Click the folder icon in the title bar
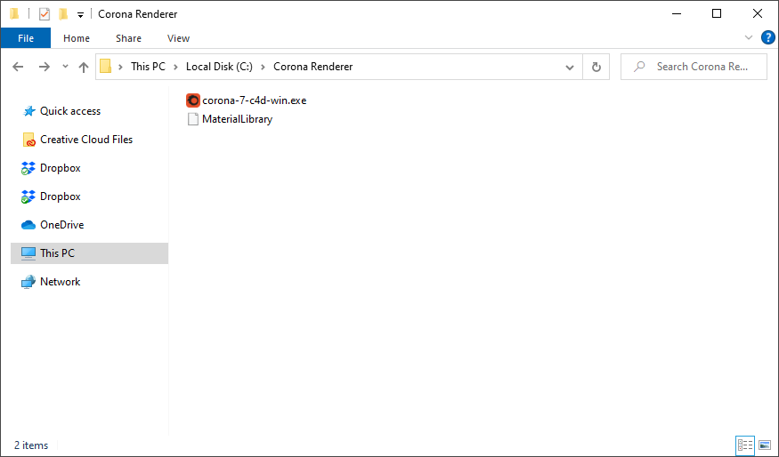Image resolution: width=779 pixels, height=457 pixels. [x=15, y=14]
